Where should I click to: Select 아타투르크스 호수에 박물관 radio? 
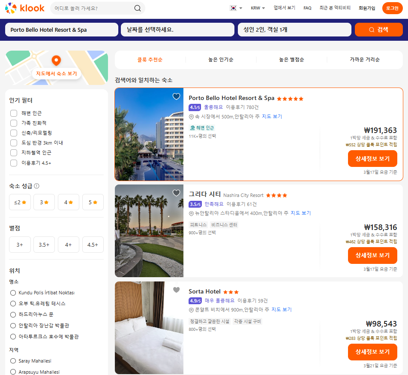pyautogui.click(x=13, y=337)
